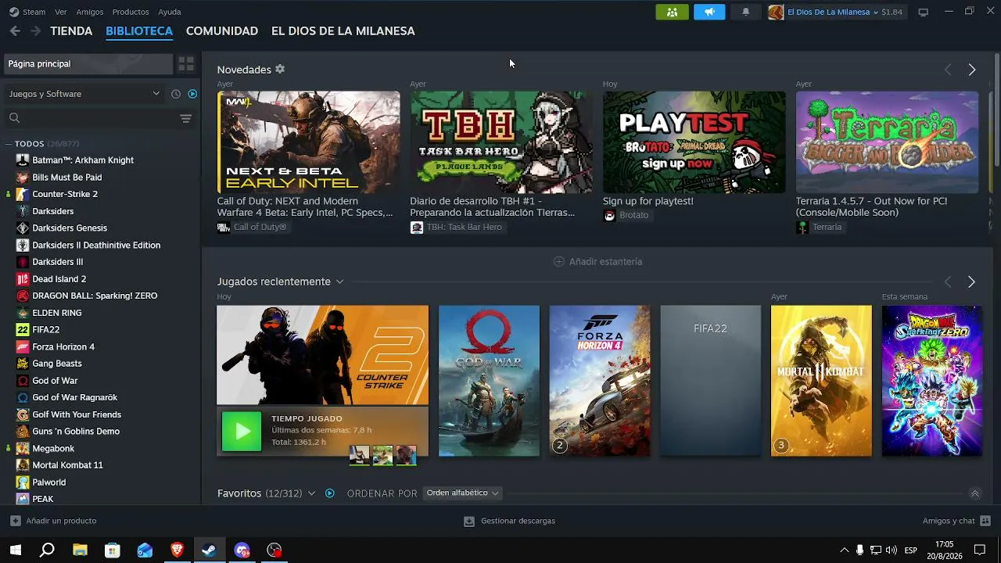Click Añadir un producto
The image size is (1001, 563).
click(x=54, y=521)
